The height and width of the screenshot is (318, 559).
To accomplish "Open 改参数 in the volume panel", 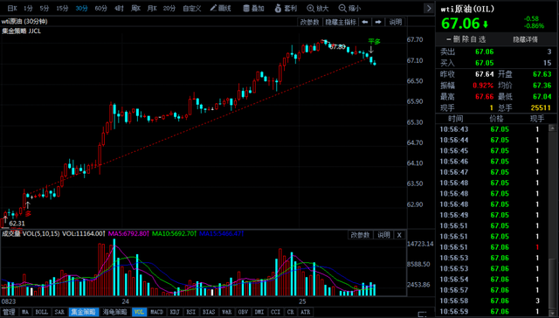I will click(360, 235).
